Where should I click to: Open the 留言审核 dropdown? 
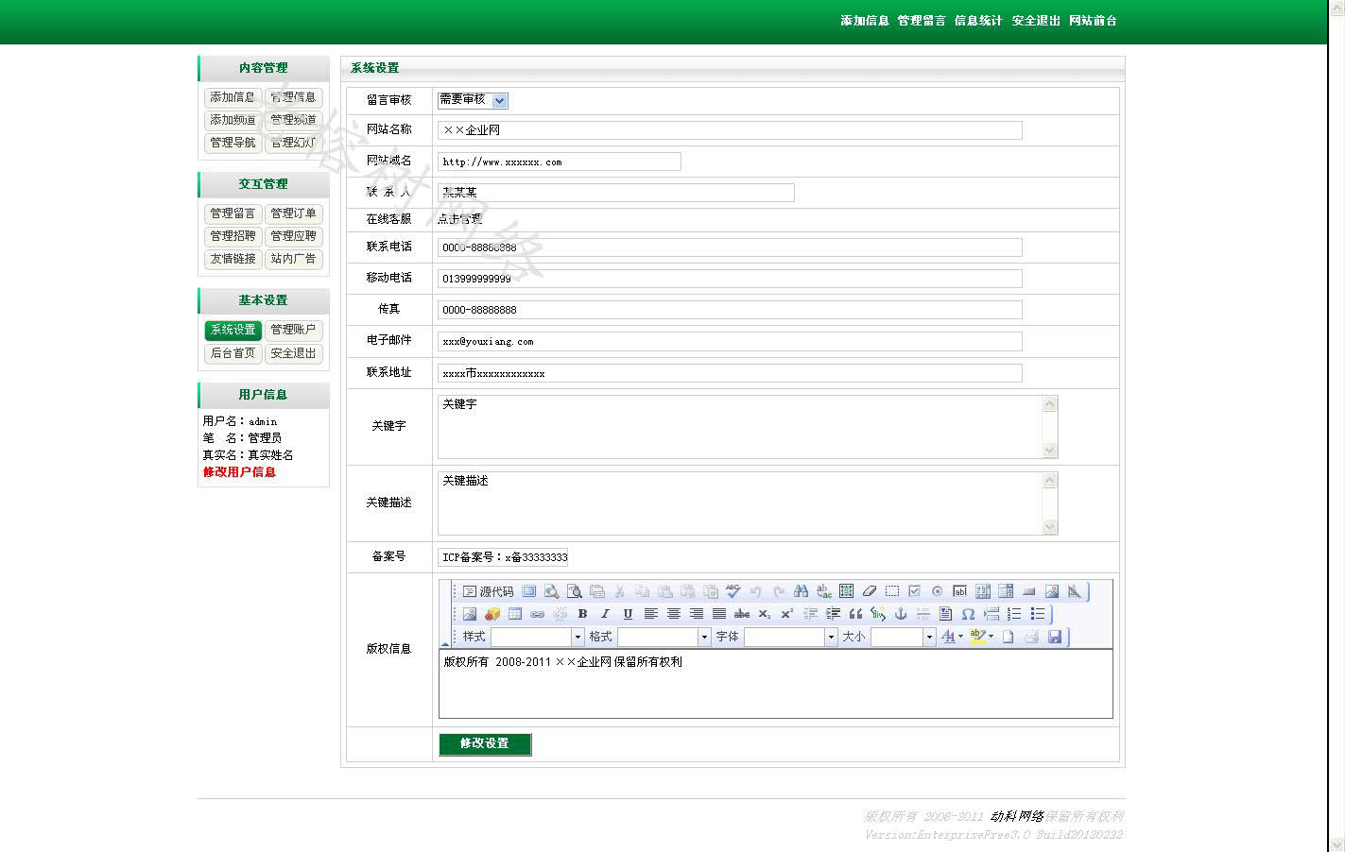(x=473, y=99)
